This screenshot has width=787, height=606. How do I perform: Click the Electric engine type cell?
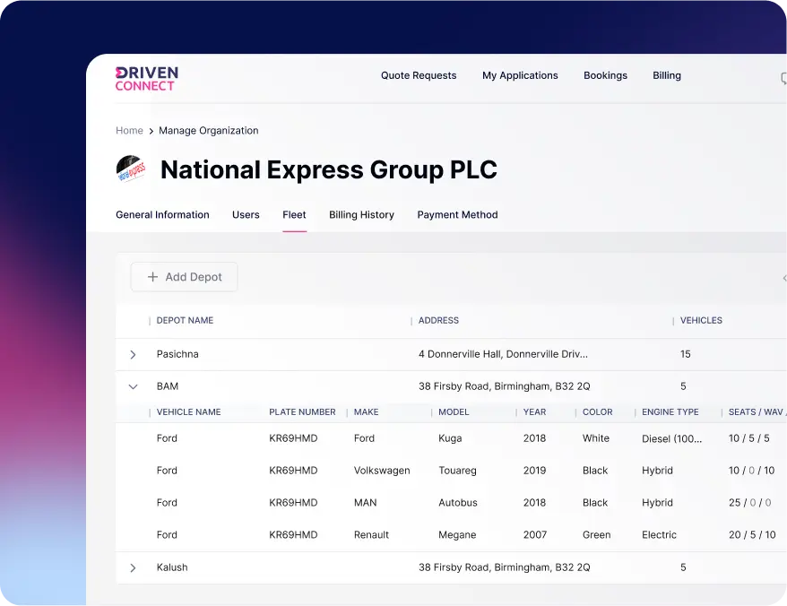point(659,535)
